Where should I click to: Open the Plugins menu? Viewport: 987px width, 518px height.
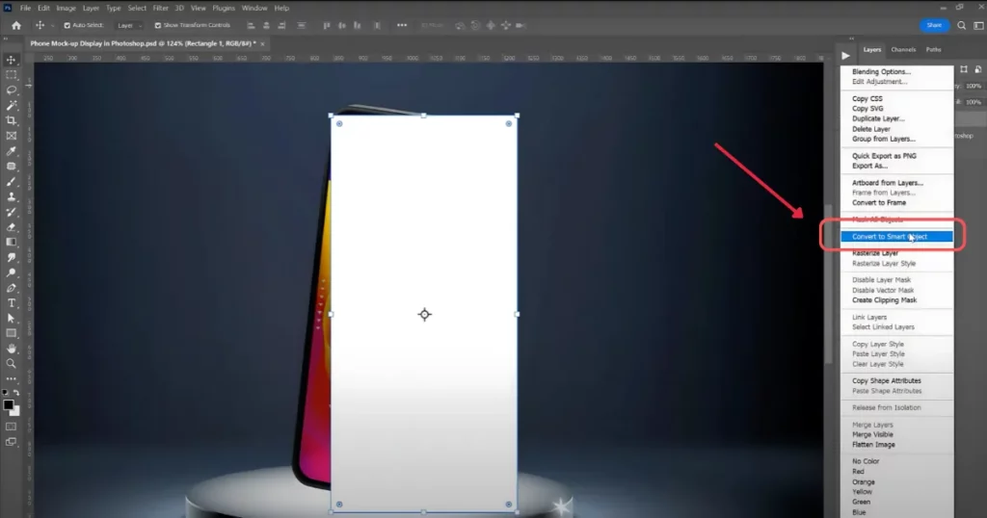(224, 8)
